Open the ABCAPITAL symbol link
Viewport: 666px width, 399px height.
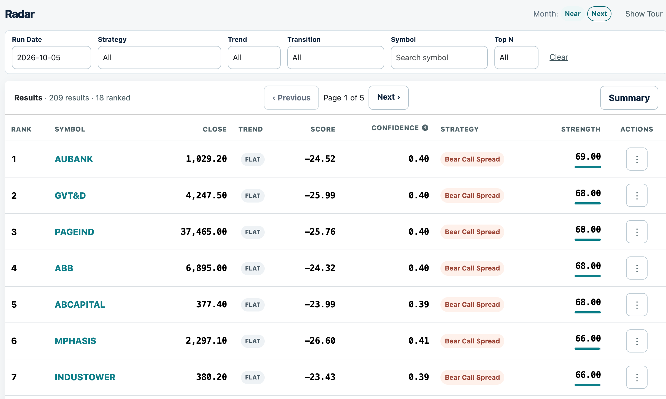point(80,305)
